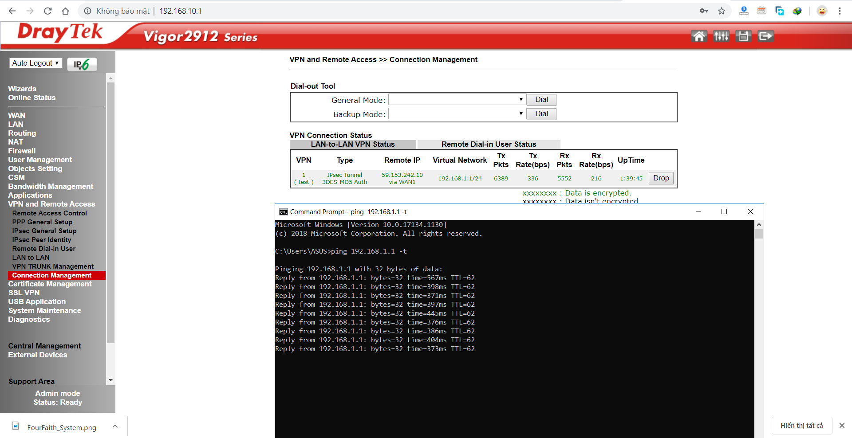This screenshot has width=852, height=438.
Task: Open USB Application menu
Action: click(x=37, y=301)
